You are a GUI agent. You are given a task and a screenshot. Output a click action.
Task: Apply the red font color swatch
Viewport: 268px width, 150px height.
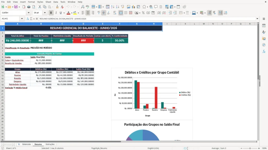pos(68,13)
